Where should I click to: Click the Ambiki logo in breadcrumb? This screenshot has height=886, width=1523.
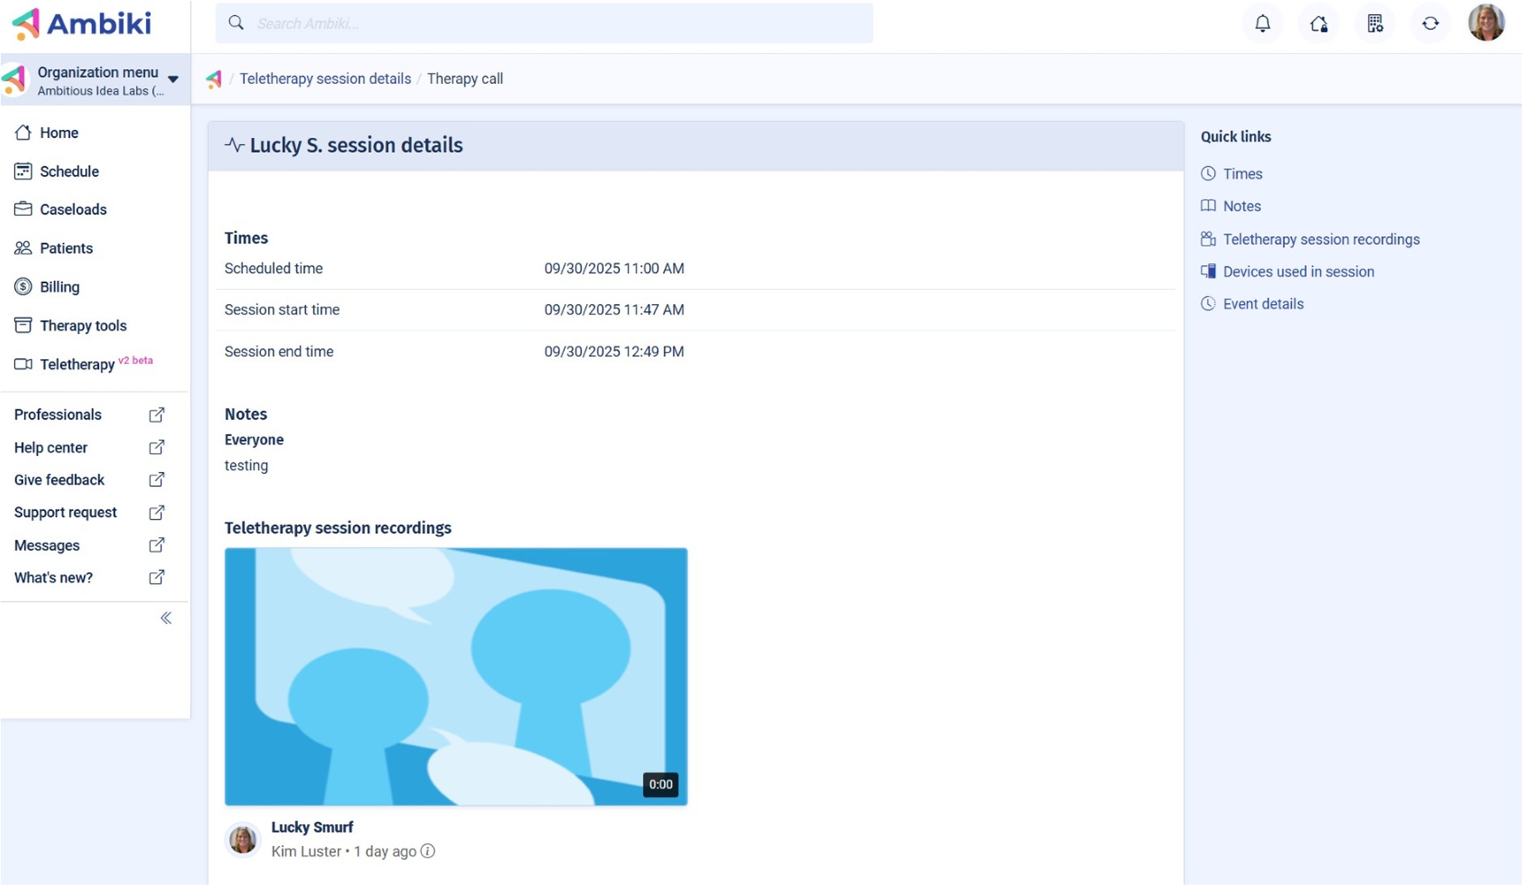click(214, 79)
